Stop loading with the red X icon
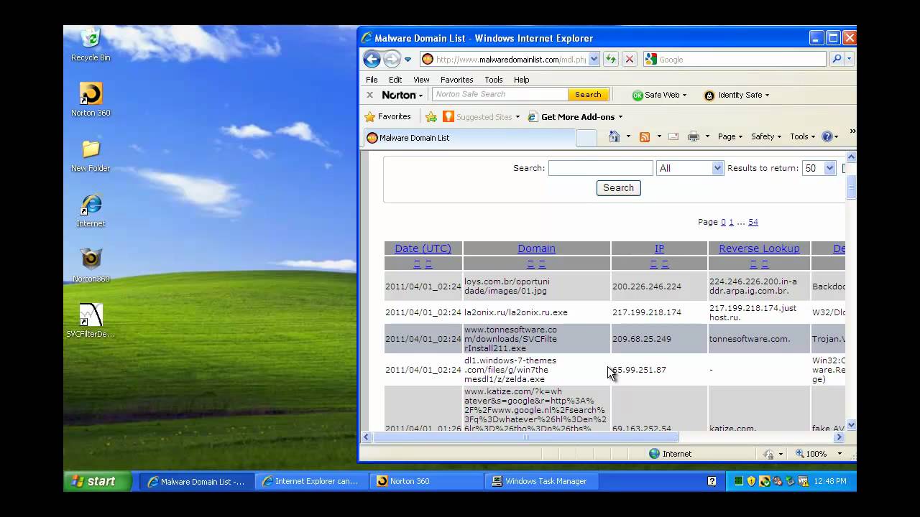Screen dimensions: 920x517 pos(629,60)
